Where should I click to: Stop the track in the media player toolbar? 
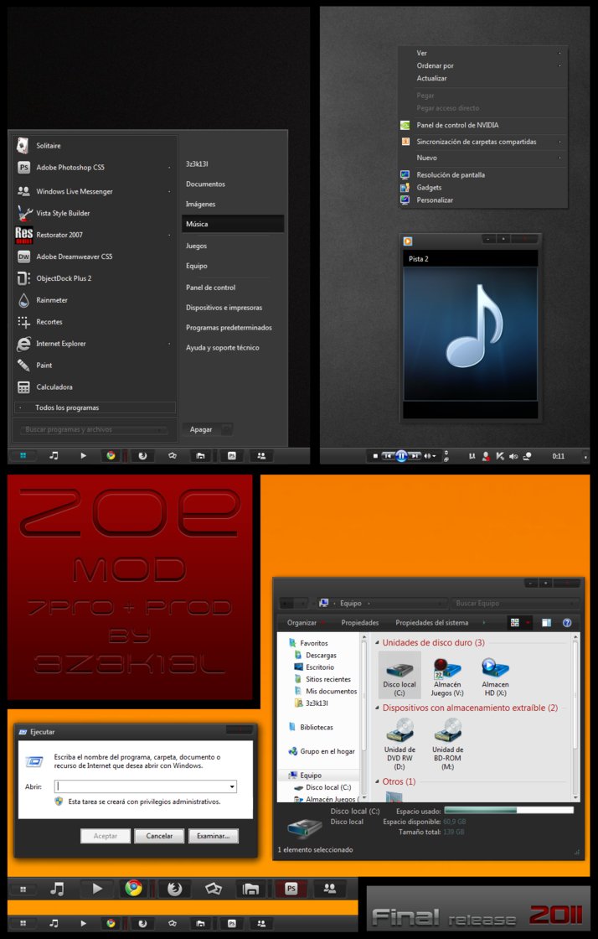click(x=375, y=456)
